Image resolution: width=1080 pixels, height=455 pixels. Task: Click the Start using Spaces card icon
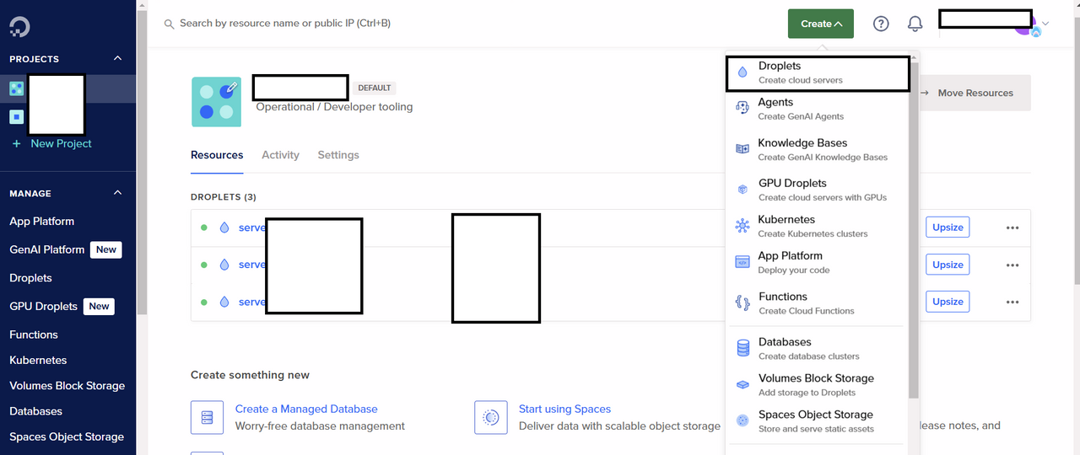tap(491, 417)
